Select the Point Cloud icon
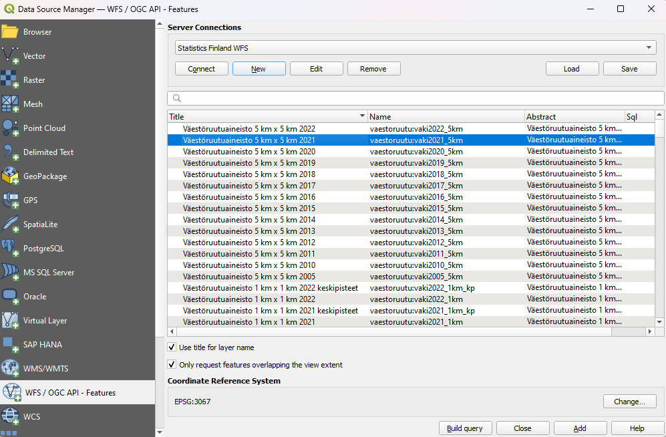This screenshot has width=666, height=437. point(10,128)
